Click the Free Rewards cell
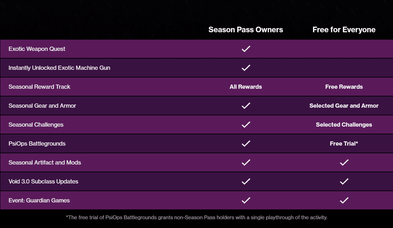This screenshot has height=228, width=393. (344, 87)
